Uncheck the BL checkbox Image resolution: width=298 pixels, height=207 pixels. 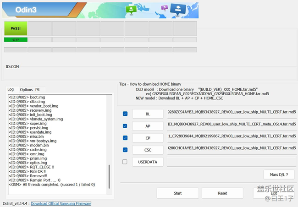point(125,114)
